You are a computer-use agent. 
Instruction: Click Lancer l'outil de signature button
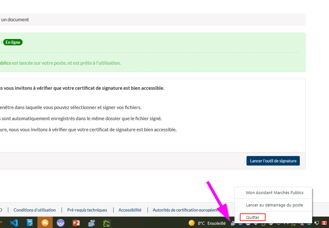273,161
